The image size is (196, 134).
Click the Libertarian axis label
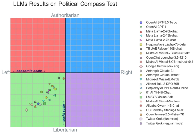tap(65, 130)
